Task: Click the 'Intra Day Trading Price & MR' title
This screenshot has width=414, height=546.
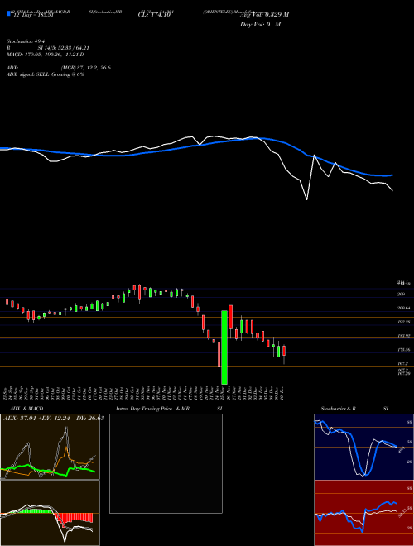Action: coord(152,409)
